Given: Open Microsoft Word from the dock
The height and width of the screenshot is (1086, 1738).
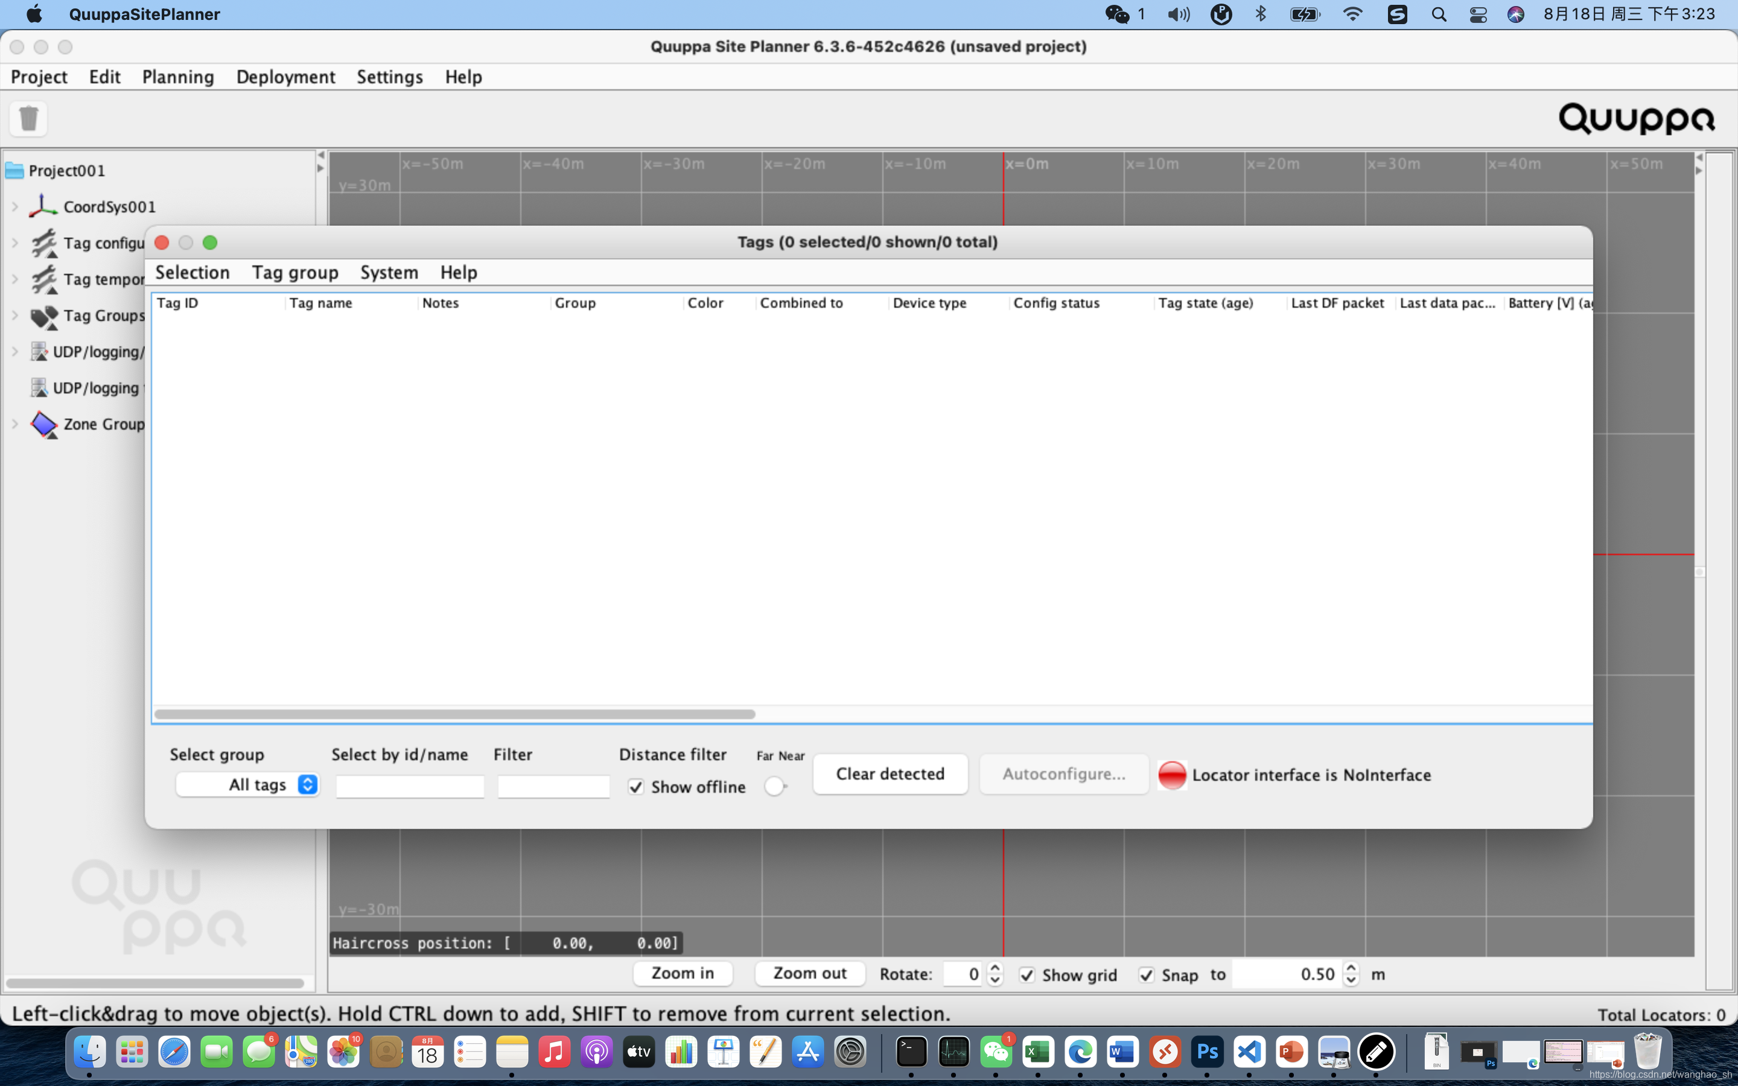Looking at the screenshot, I should (x=1122, y=1053).
